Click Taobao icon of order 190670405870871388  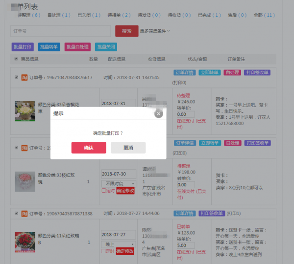pyautogui.click(x=24, y=214)
